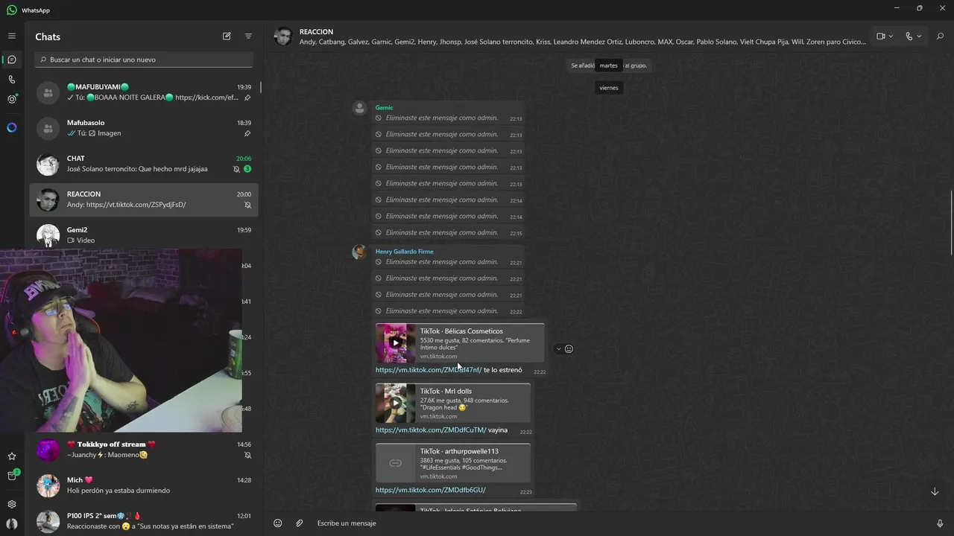Open the Chats tab in sidebar
The height and width of the screenshot is (536, 954).
(11, 60)
